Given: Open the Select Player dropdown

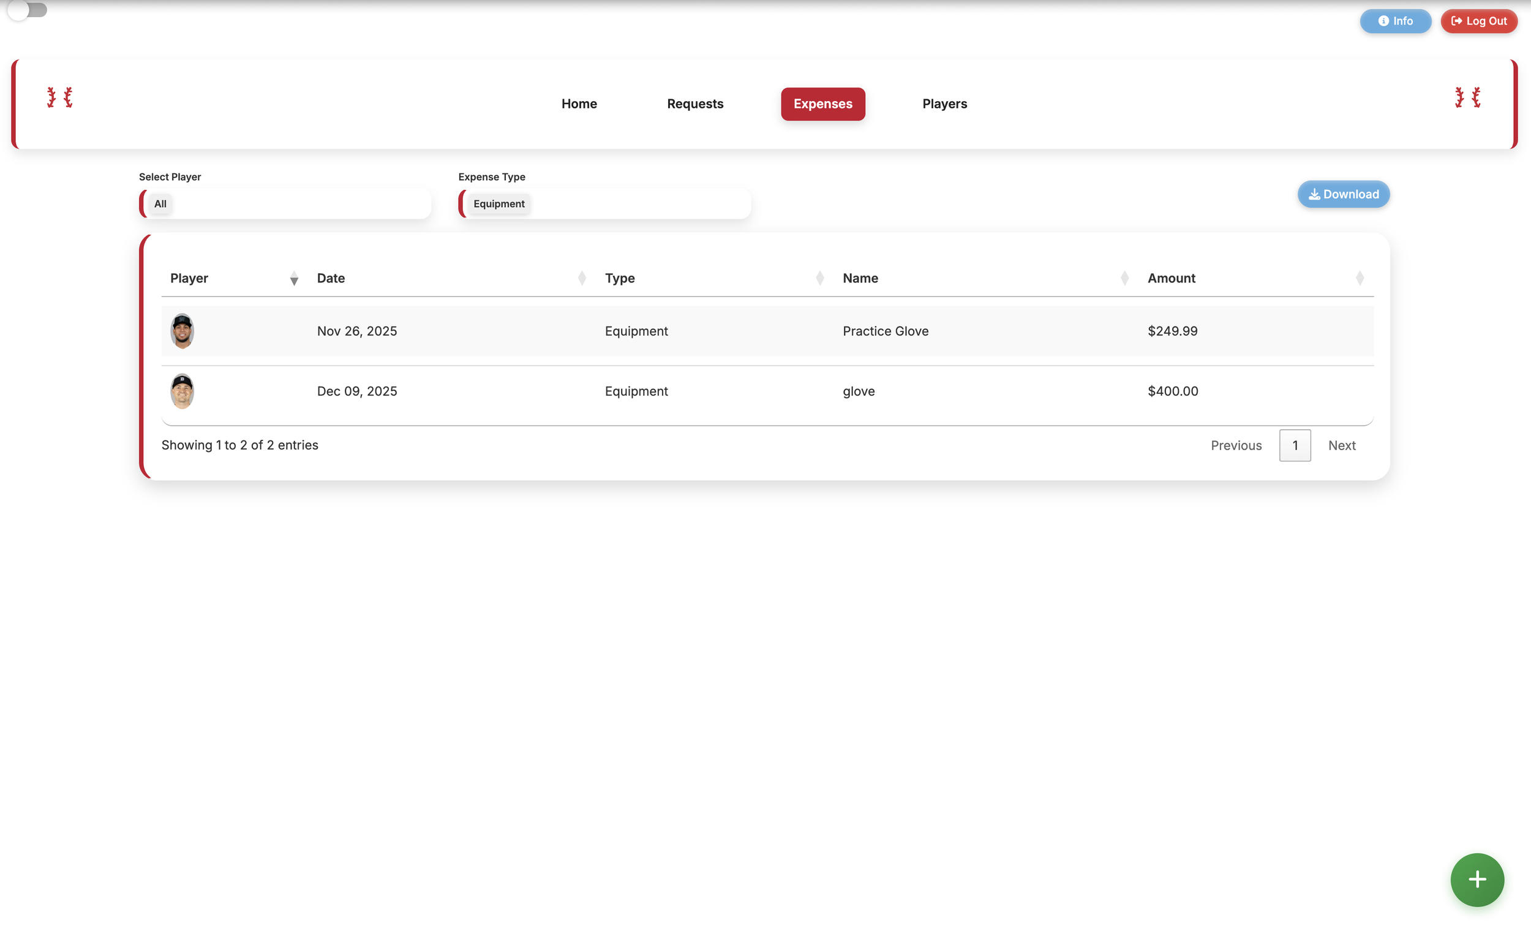Looking at the screenshot, I should 286,204.
